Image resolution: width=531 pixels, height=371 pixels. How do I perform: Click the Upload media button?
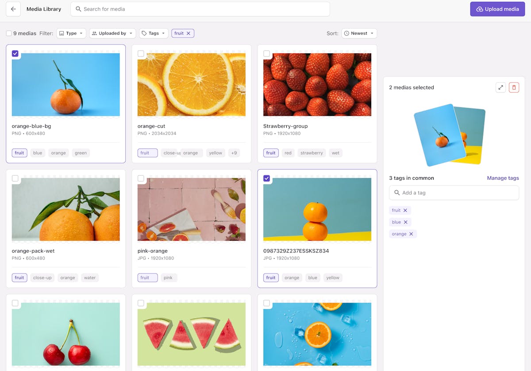497,9
